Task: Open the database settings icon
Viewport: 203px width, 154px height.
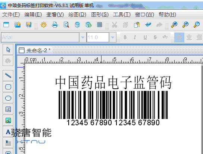Action: [x=77, y=25]
